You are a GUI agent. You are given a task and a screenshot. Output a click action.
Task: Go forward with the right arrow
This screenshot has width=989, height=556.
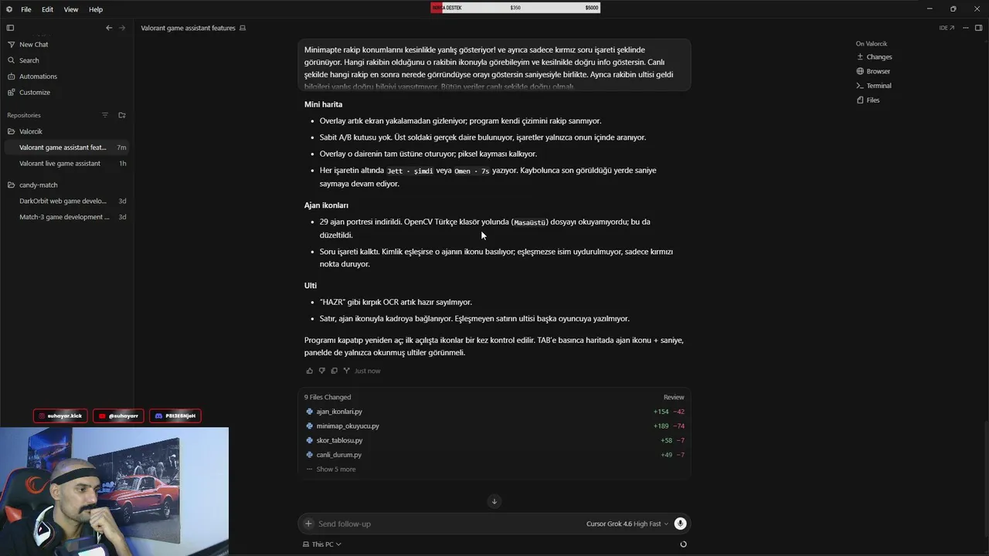tap(122, 28)
